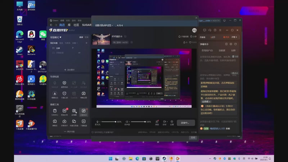
Task: Open the record options dropdown arrow
Action: [167, 122]
